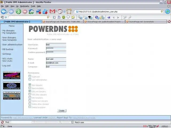Click the green Go button beside address bar

click(168, 11)
